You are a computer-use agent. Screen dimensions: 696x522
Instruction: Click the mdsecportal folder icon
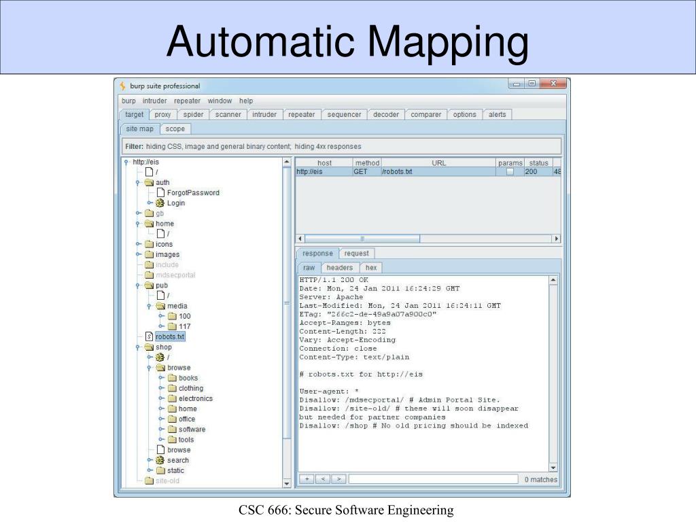click(x=149, y=275)
